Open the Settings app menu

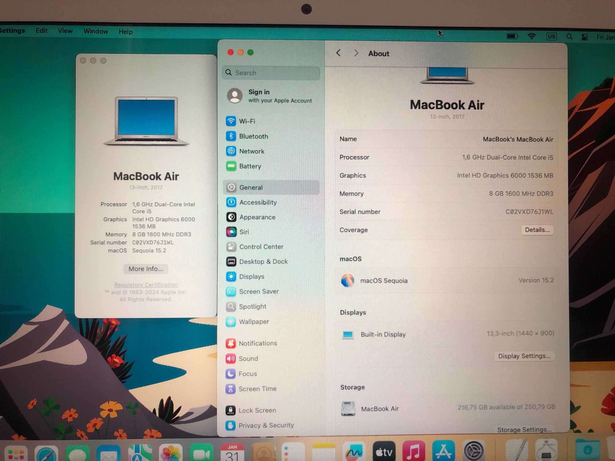pos(12,30)
